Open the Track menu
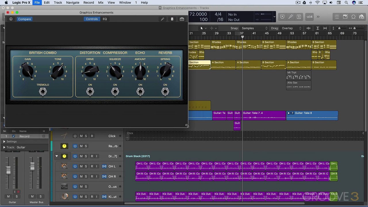This screenshot has width=368, height=207. tap(58, 3)
